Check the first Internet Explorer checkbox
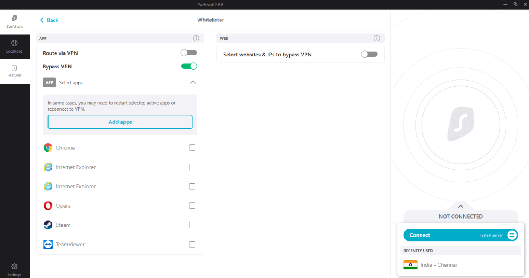 pos(192,167)
